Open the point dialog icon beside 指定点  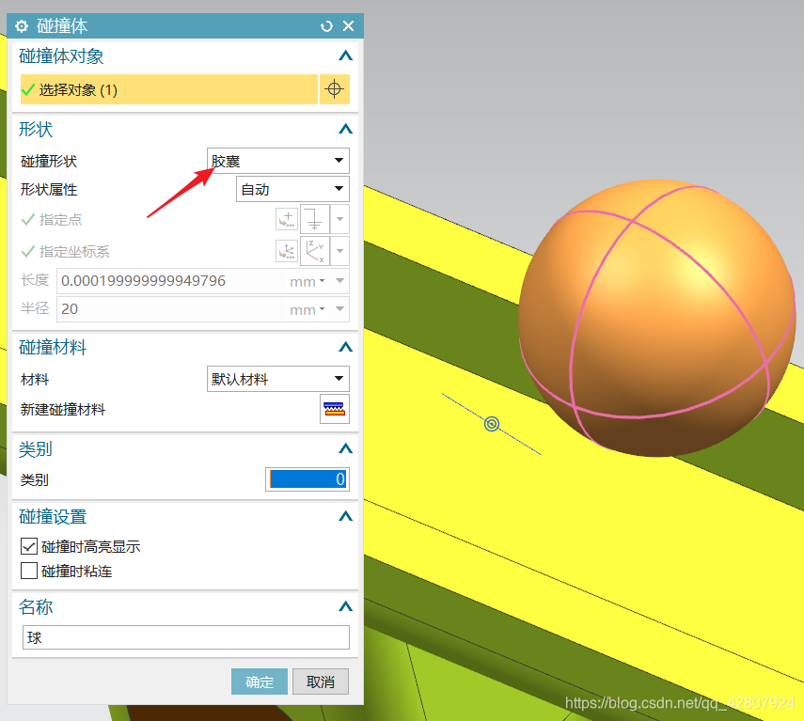pos(286,218)
